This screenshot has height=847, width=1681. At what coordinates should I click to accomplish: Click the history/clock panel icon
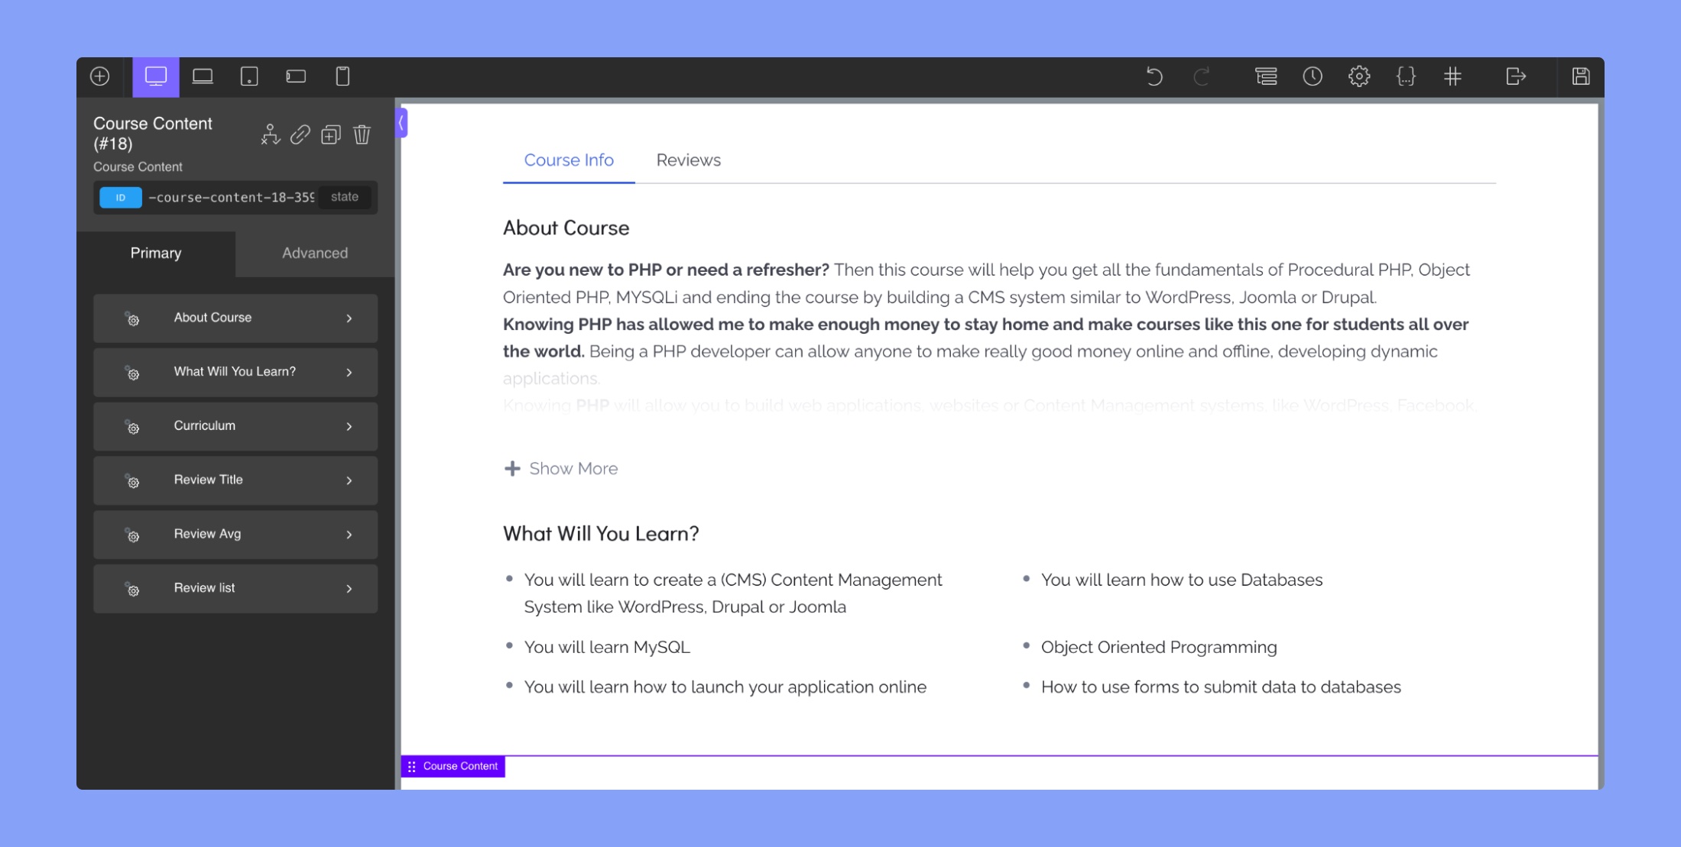pos(1311,76)
